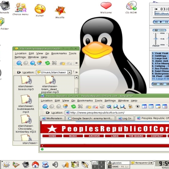169x169 pixels.
Task: Click the LINKS link on the website
Action: [115, 136]
